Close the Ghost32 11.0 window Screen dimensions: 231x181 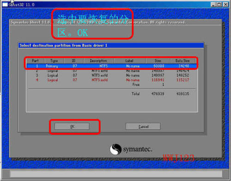[x=225, y=5]
